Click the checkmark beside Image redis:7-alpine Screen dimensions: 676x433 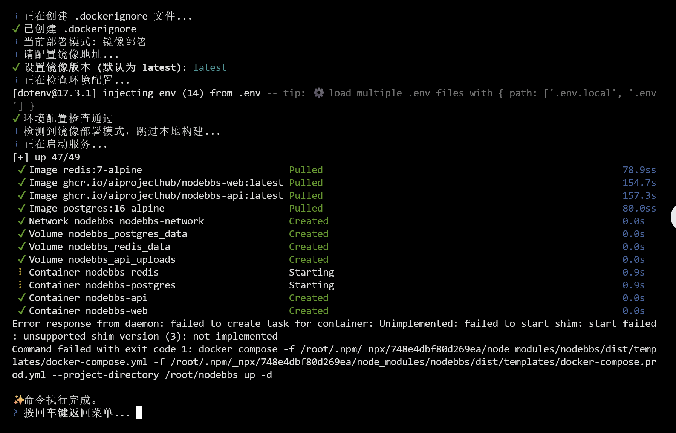[x=22, y=170]
